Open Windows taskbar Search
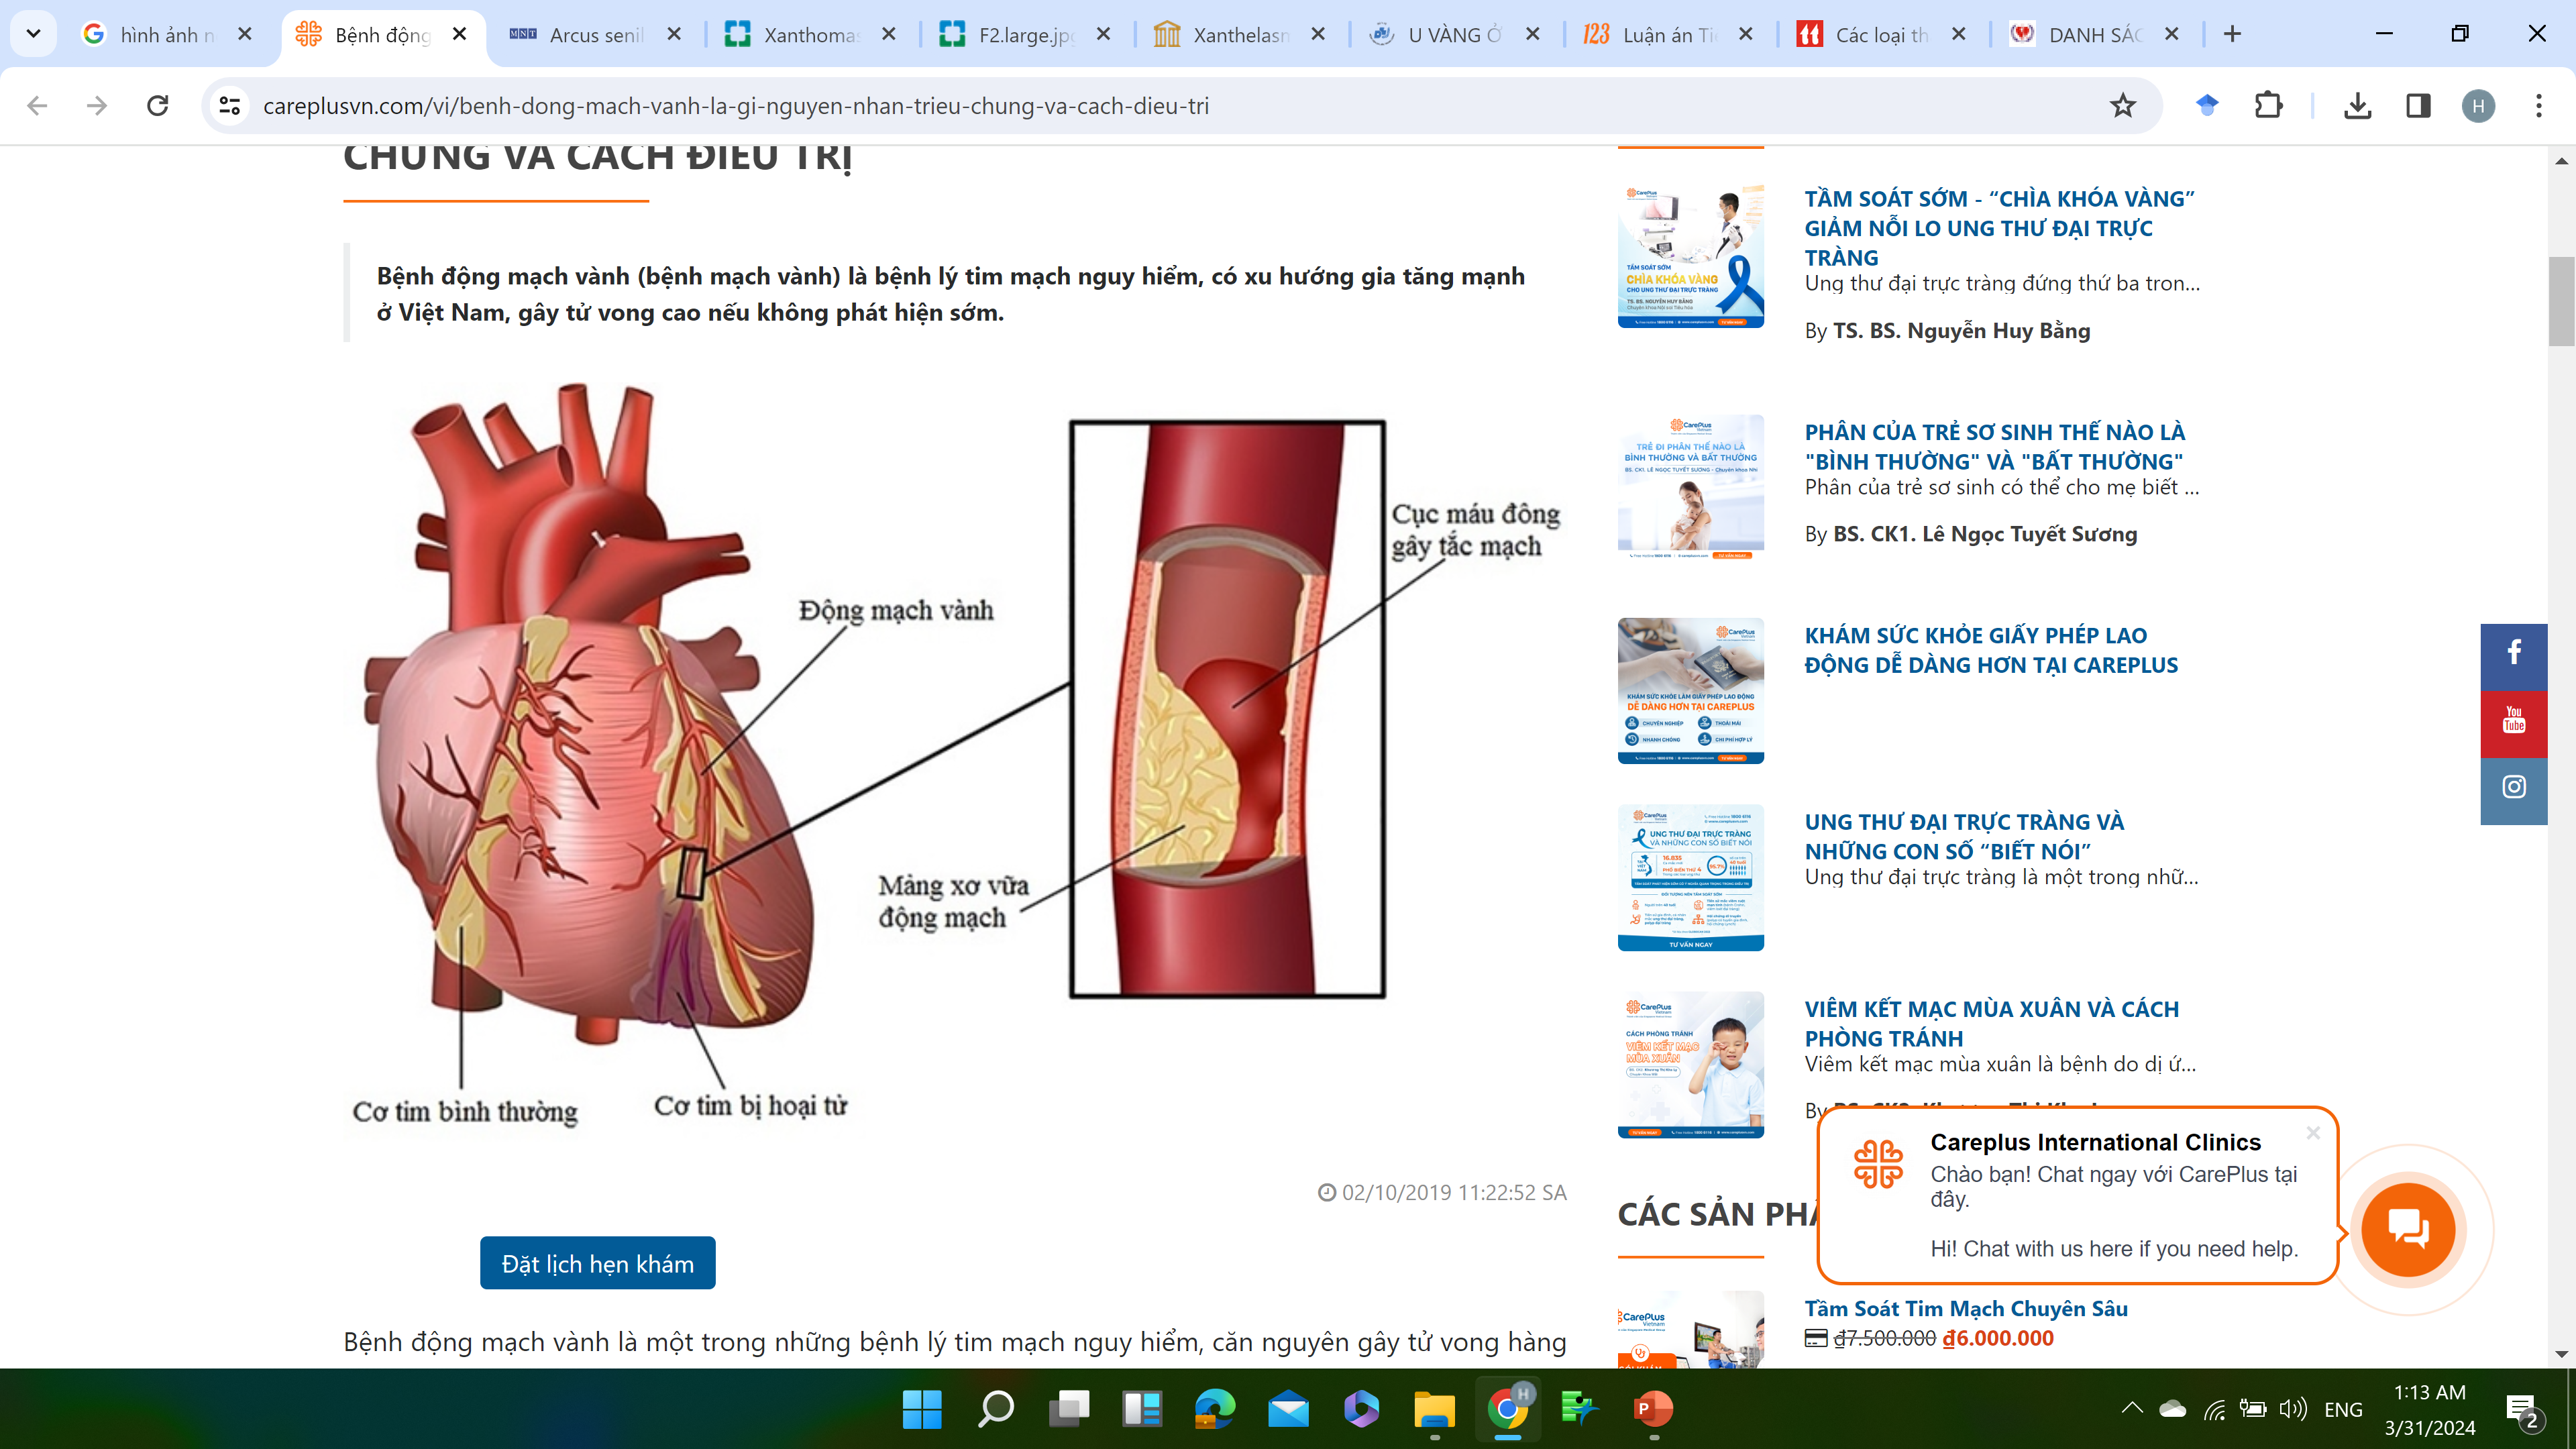Image resolution: width=2576 pixels, height=1449 pixels. click(995, 1410)
